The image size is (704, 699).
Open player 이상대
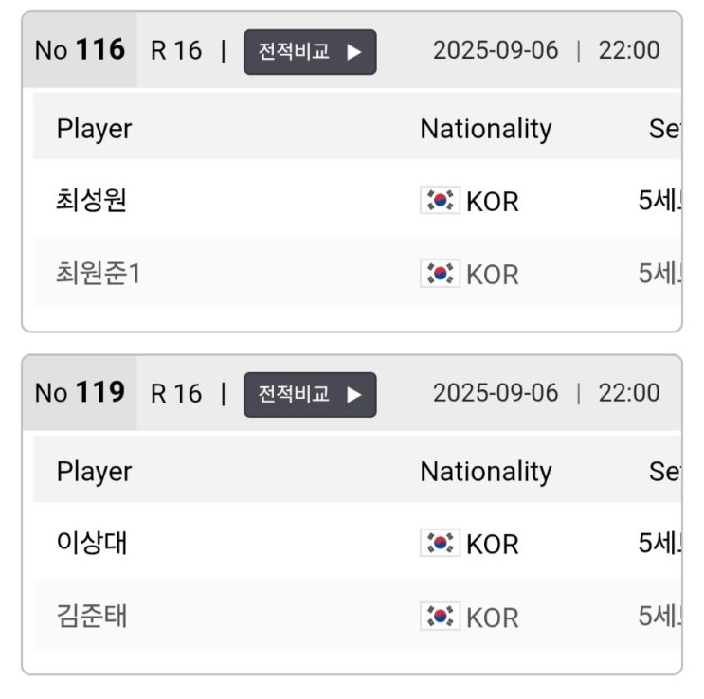point(92,543)
